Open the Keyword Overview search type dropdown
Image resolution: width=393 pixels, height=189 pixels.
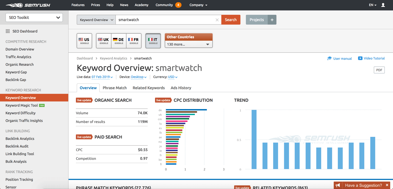click(96, 20)
